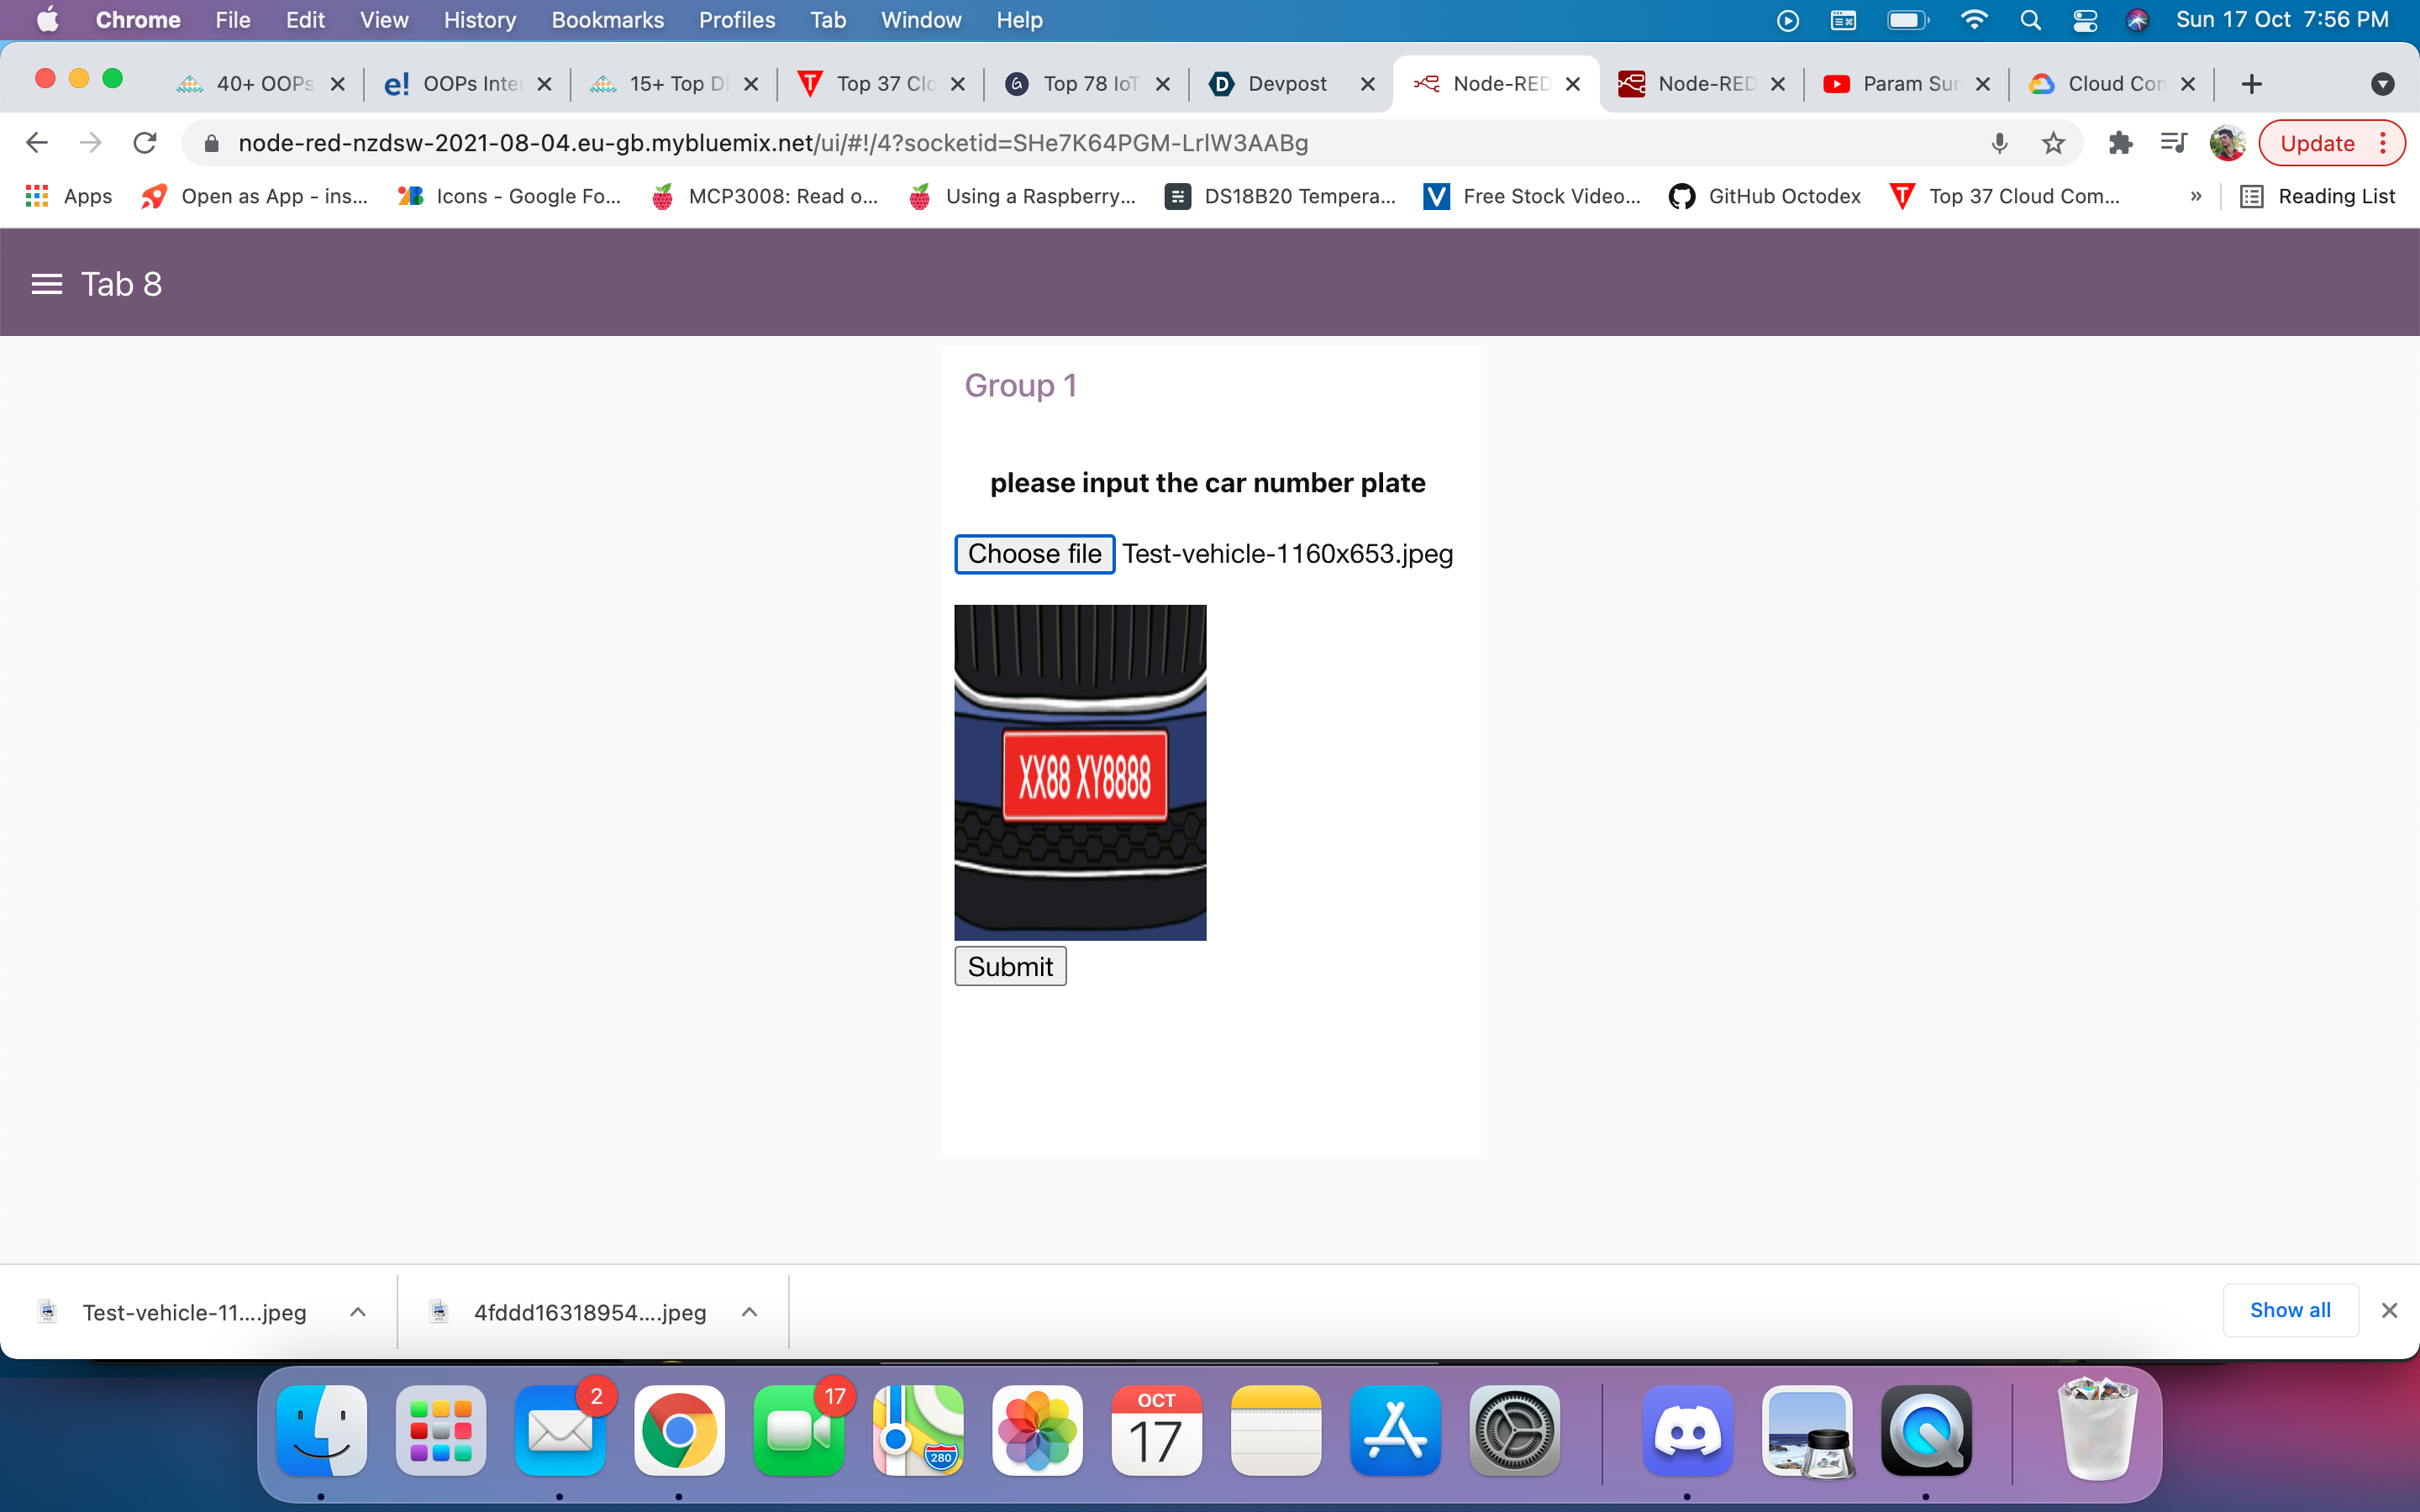
Task: Click the Submit button
Action: (x=1010, y=966)
